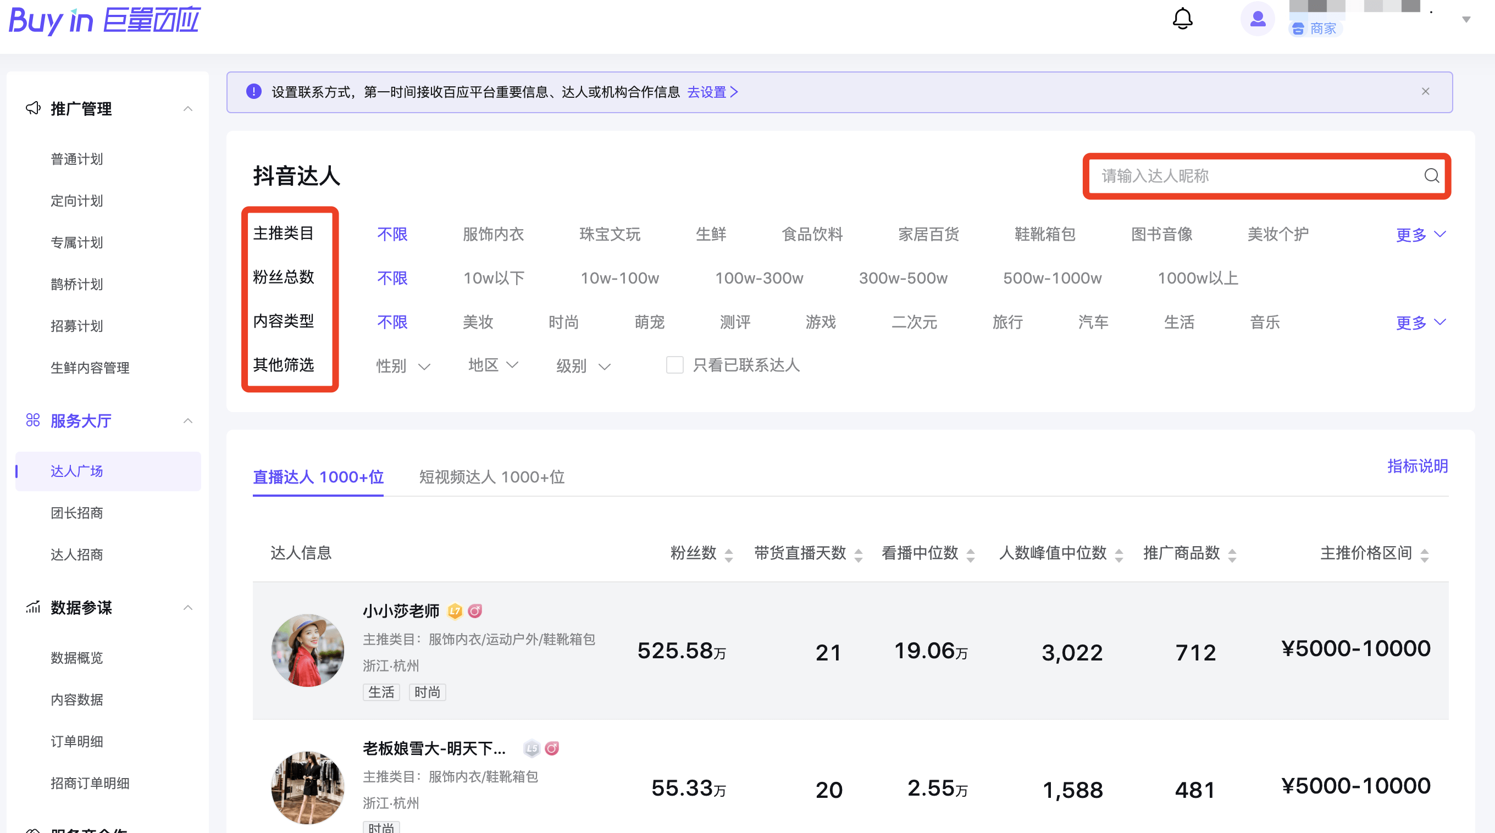The width and height of the screenshot is (1495, 833).
Task: Click the 推广管理 megaphone icon
Action: pyautogui.click(x=33, y=108)
